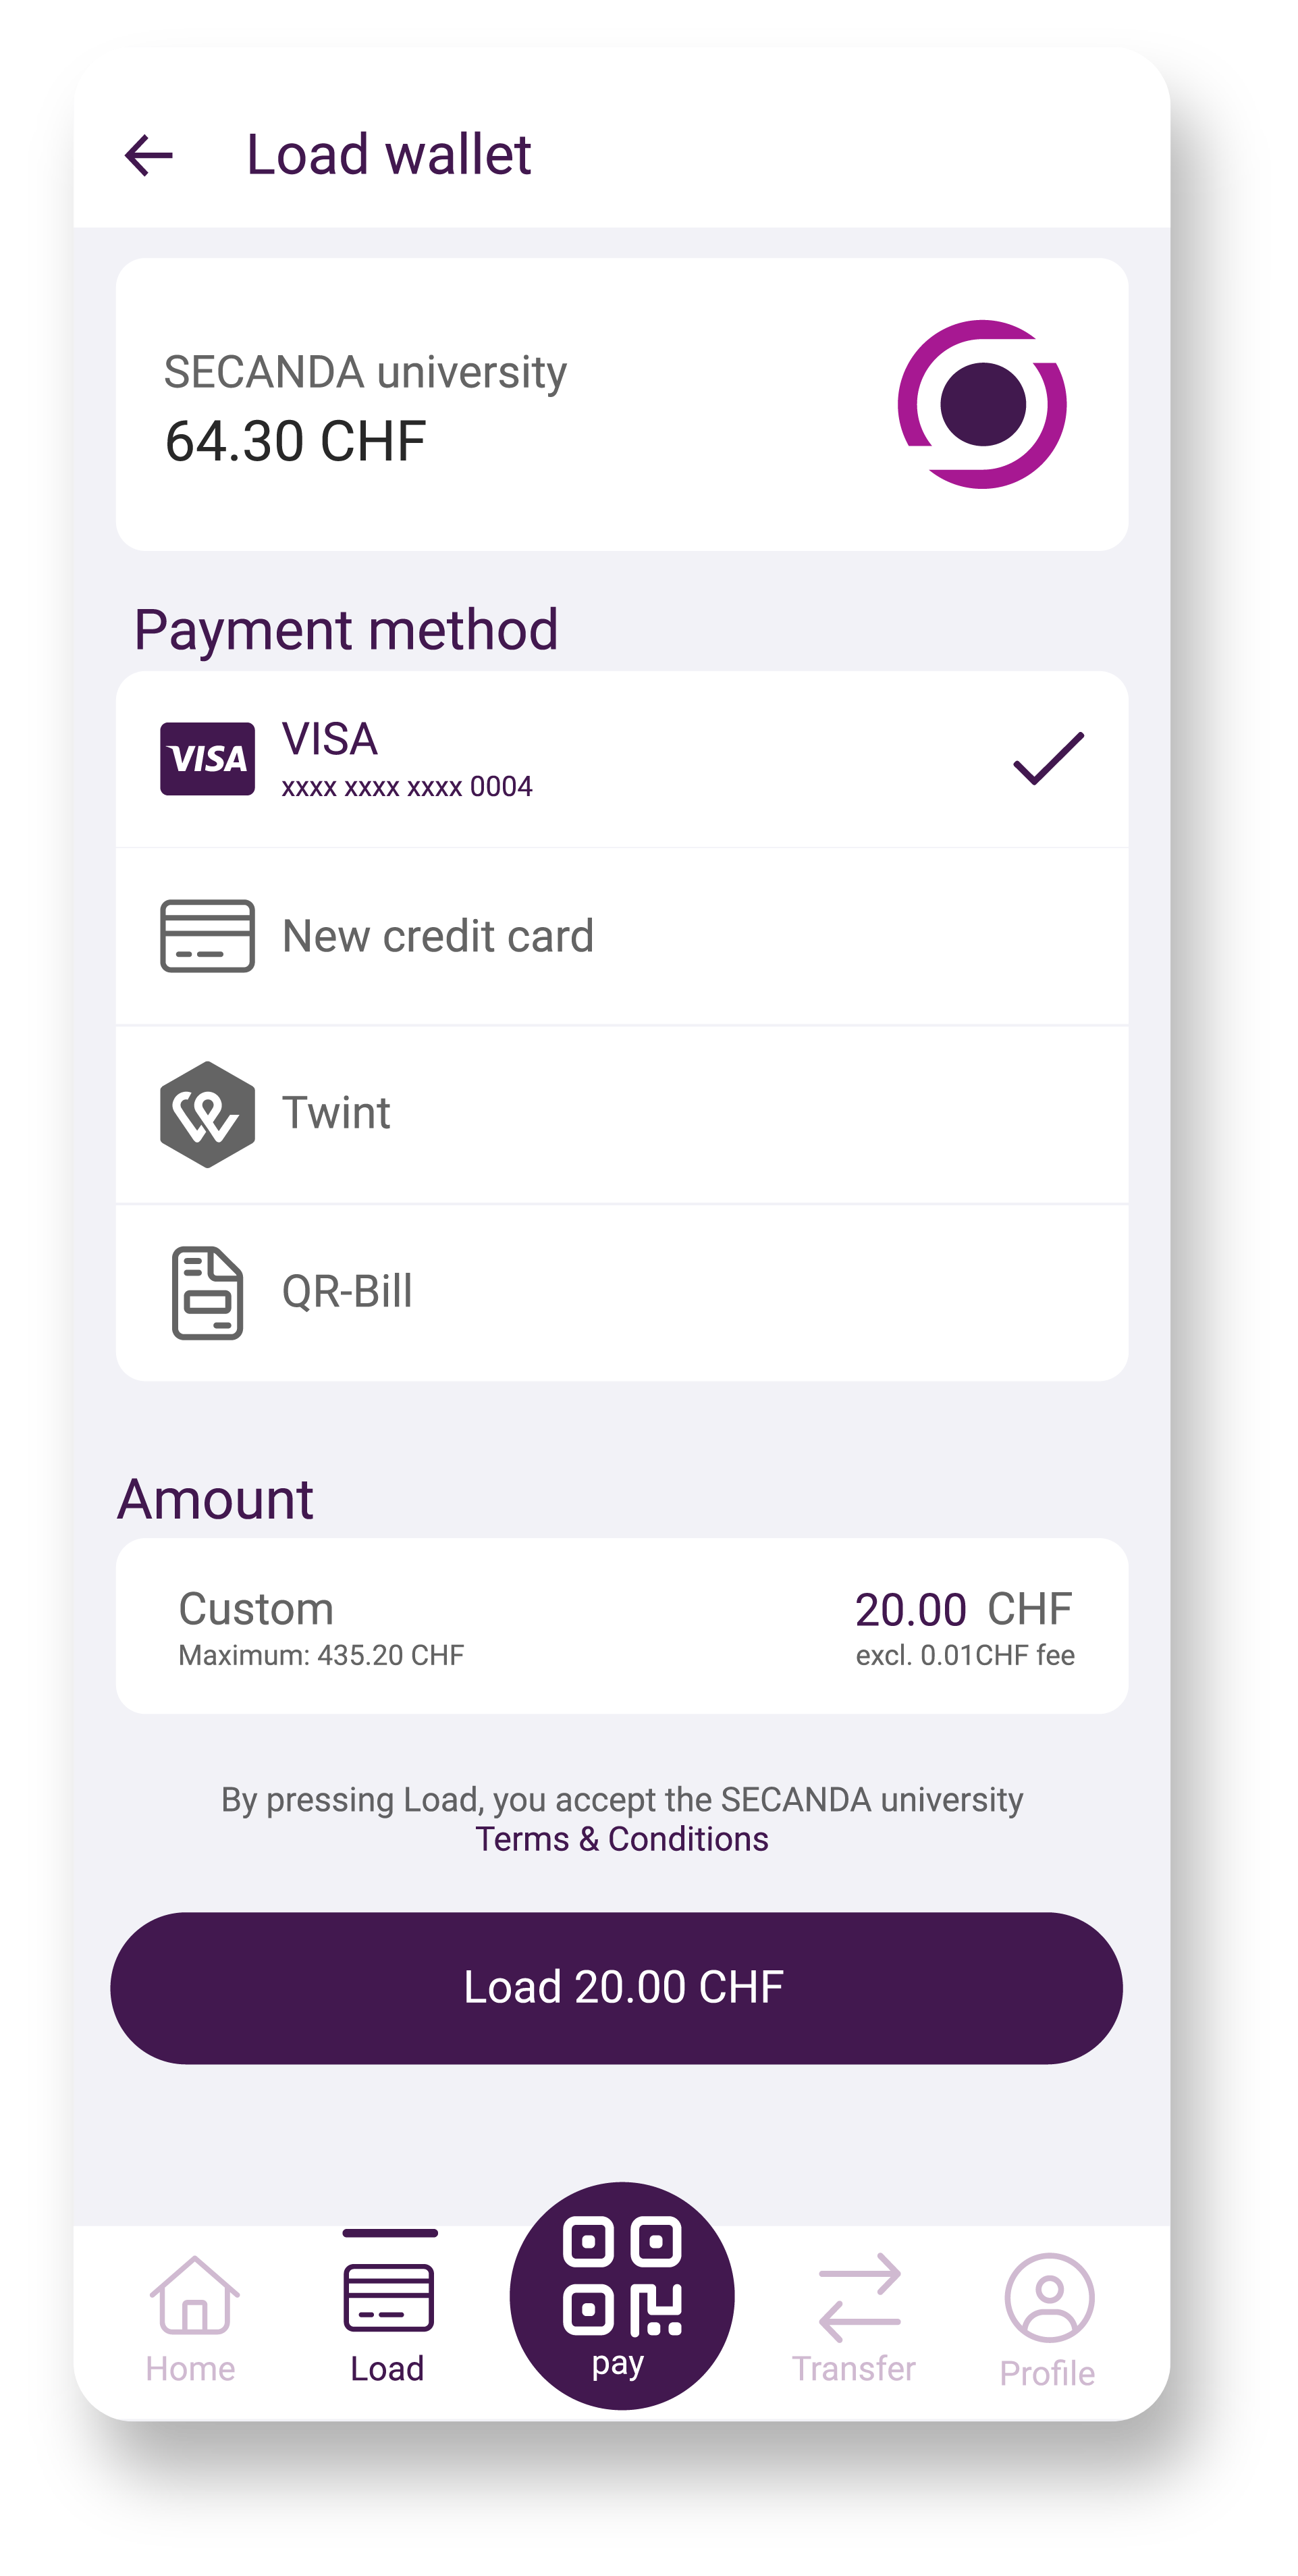Click the VISA card logo
The height and width of the screenshot is (2576, 1298).
(x=207, y=758)
